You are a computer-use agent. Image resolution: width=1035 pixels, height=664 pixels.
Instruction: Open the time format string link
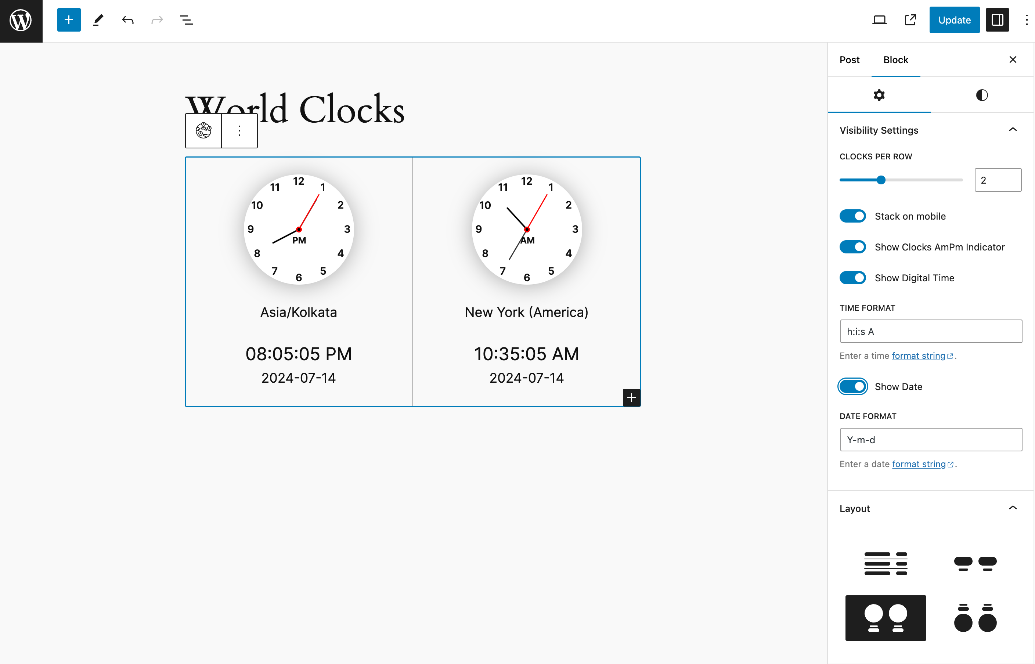coord(922,356)
